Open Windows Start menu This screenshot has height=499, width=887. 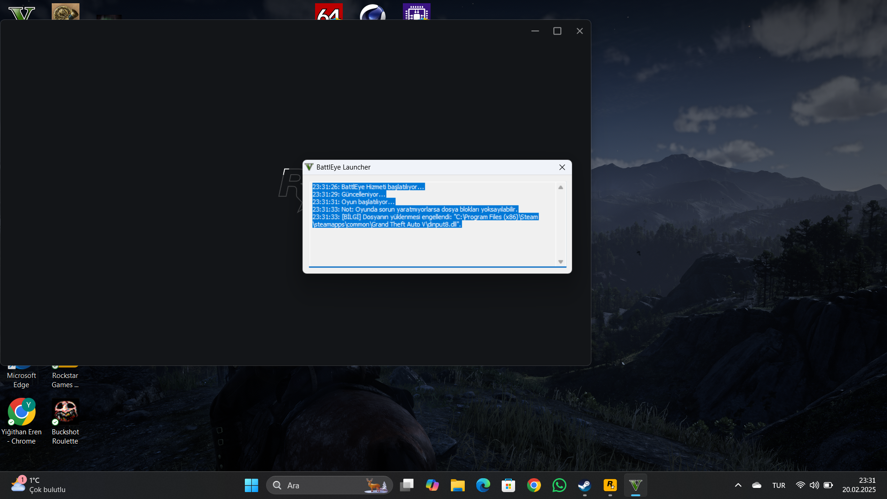point(251,485)
